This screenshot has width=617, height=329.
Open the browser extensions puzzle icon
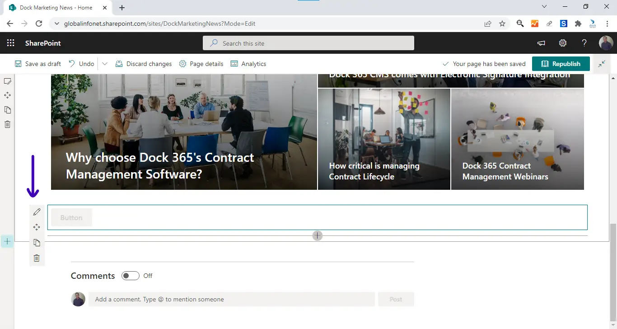(x=578, y=23)
